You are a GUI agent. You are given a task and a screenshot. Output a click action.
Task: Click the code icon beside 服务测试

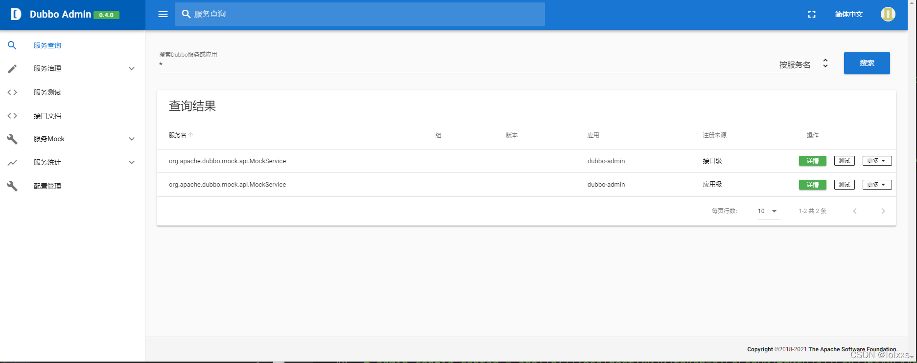12,92
